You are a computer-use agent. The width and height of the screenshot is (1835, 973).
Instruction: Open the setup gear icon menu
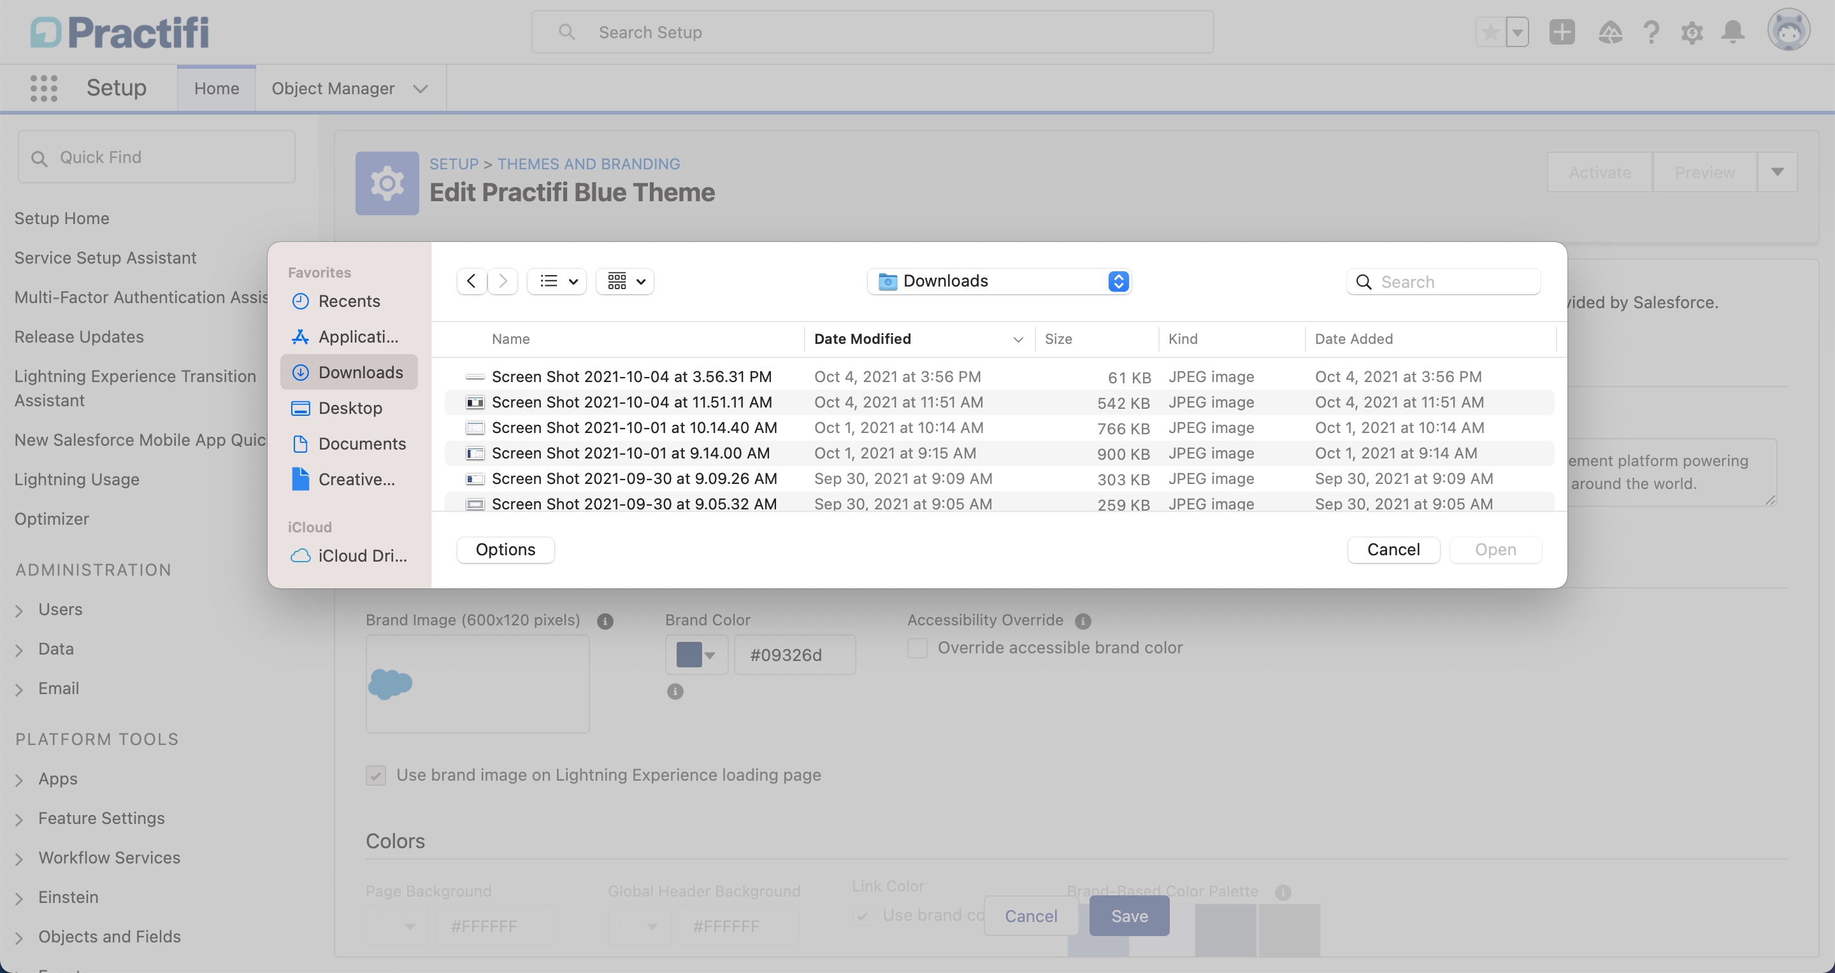tap(1692, 32)
